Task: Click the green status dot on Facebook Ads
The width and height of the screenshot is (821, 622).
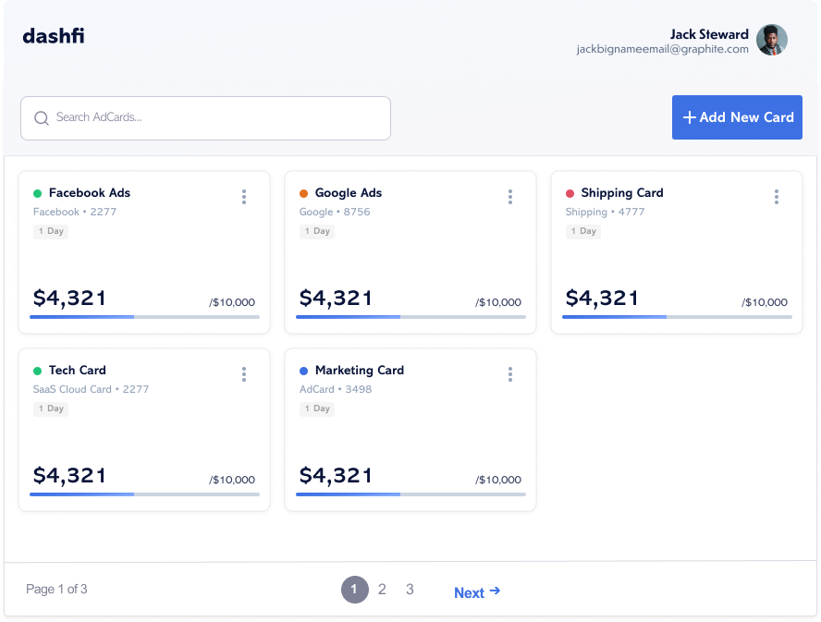Action: tap(37, 194)
